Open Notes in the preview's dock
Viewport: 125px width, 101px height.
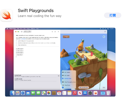pos(69,93)
